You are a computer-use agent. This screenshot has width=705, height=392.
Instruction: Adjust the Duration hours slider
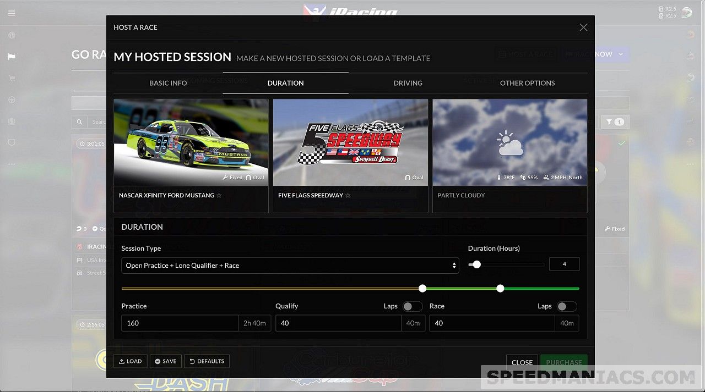point(476,264)
